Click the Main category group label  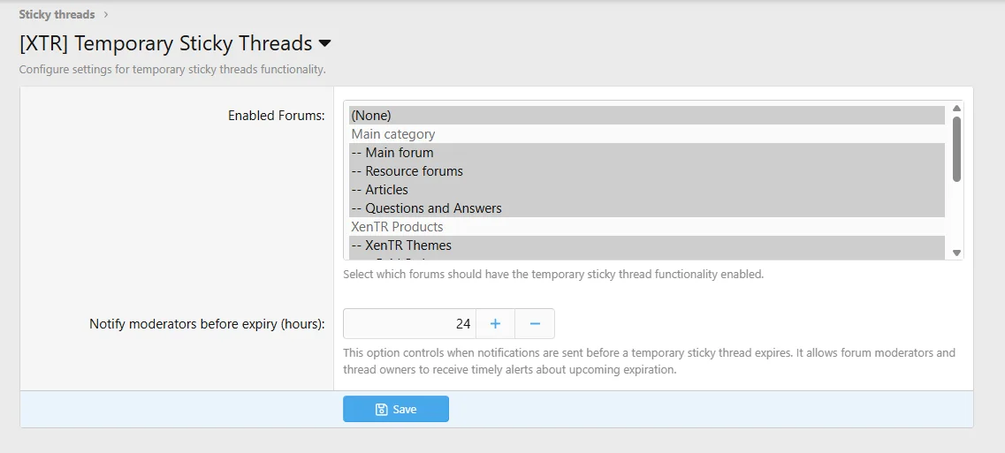(x=393, y=134)
